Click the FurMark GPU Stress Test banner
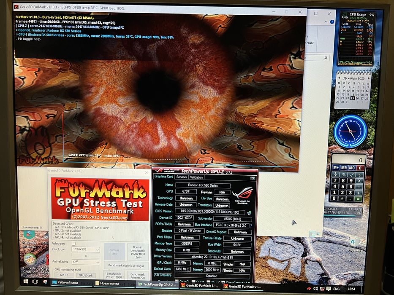Viewport: 394px width, 295px height. point(100,198)
